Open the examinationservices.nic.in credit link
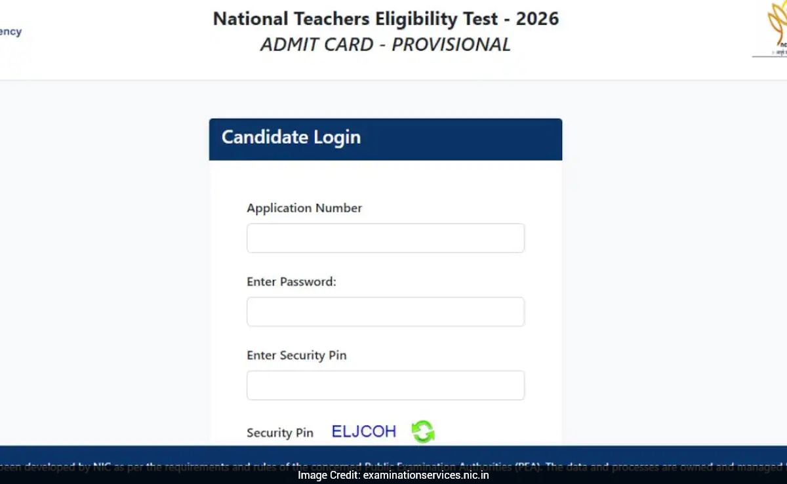This screenshot has height=484, width=787. pos(426,475)
